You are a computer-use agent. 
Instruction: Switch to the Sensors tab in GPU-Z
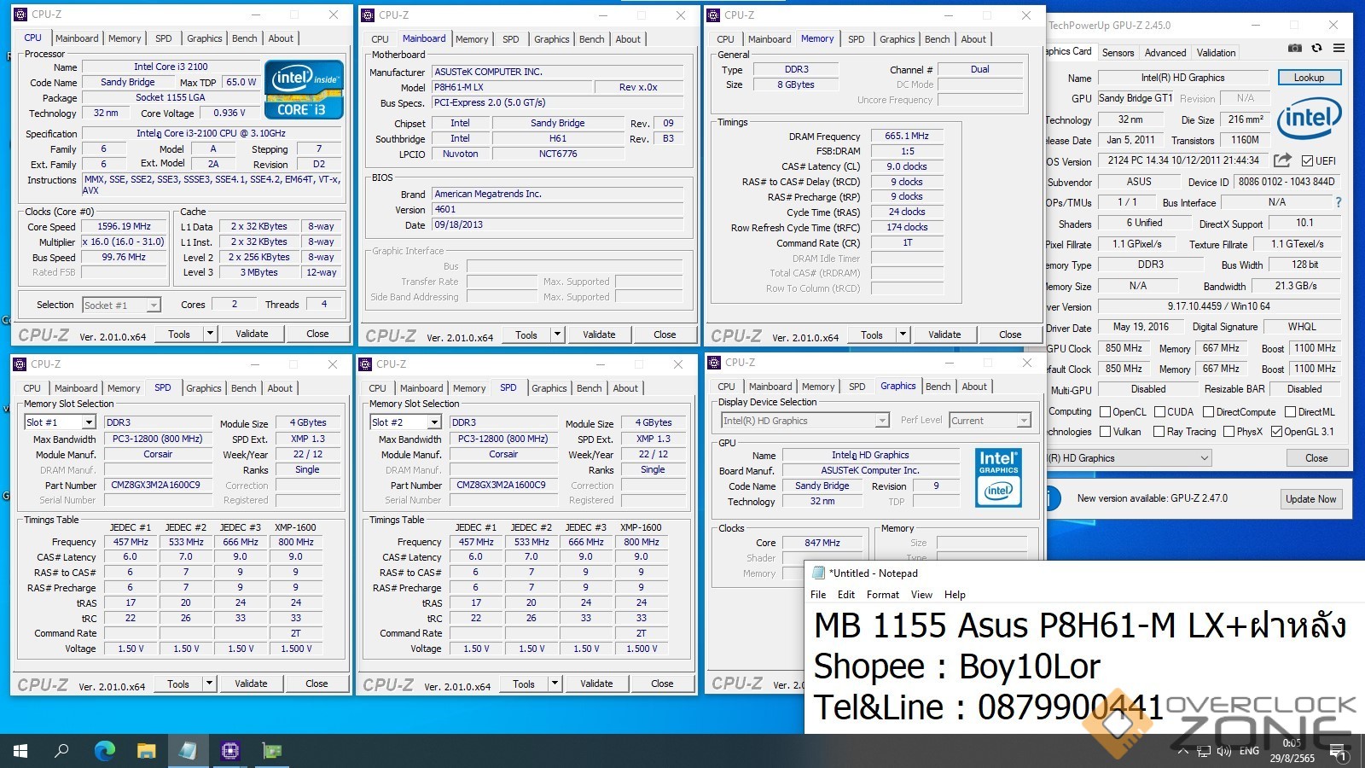(x=1118, y=53)
